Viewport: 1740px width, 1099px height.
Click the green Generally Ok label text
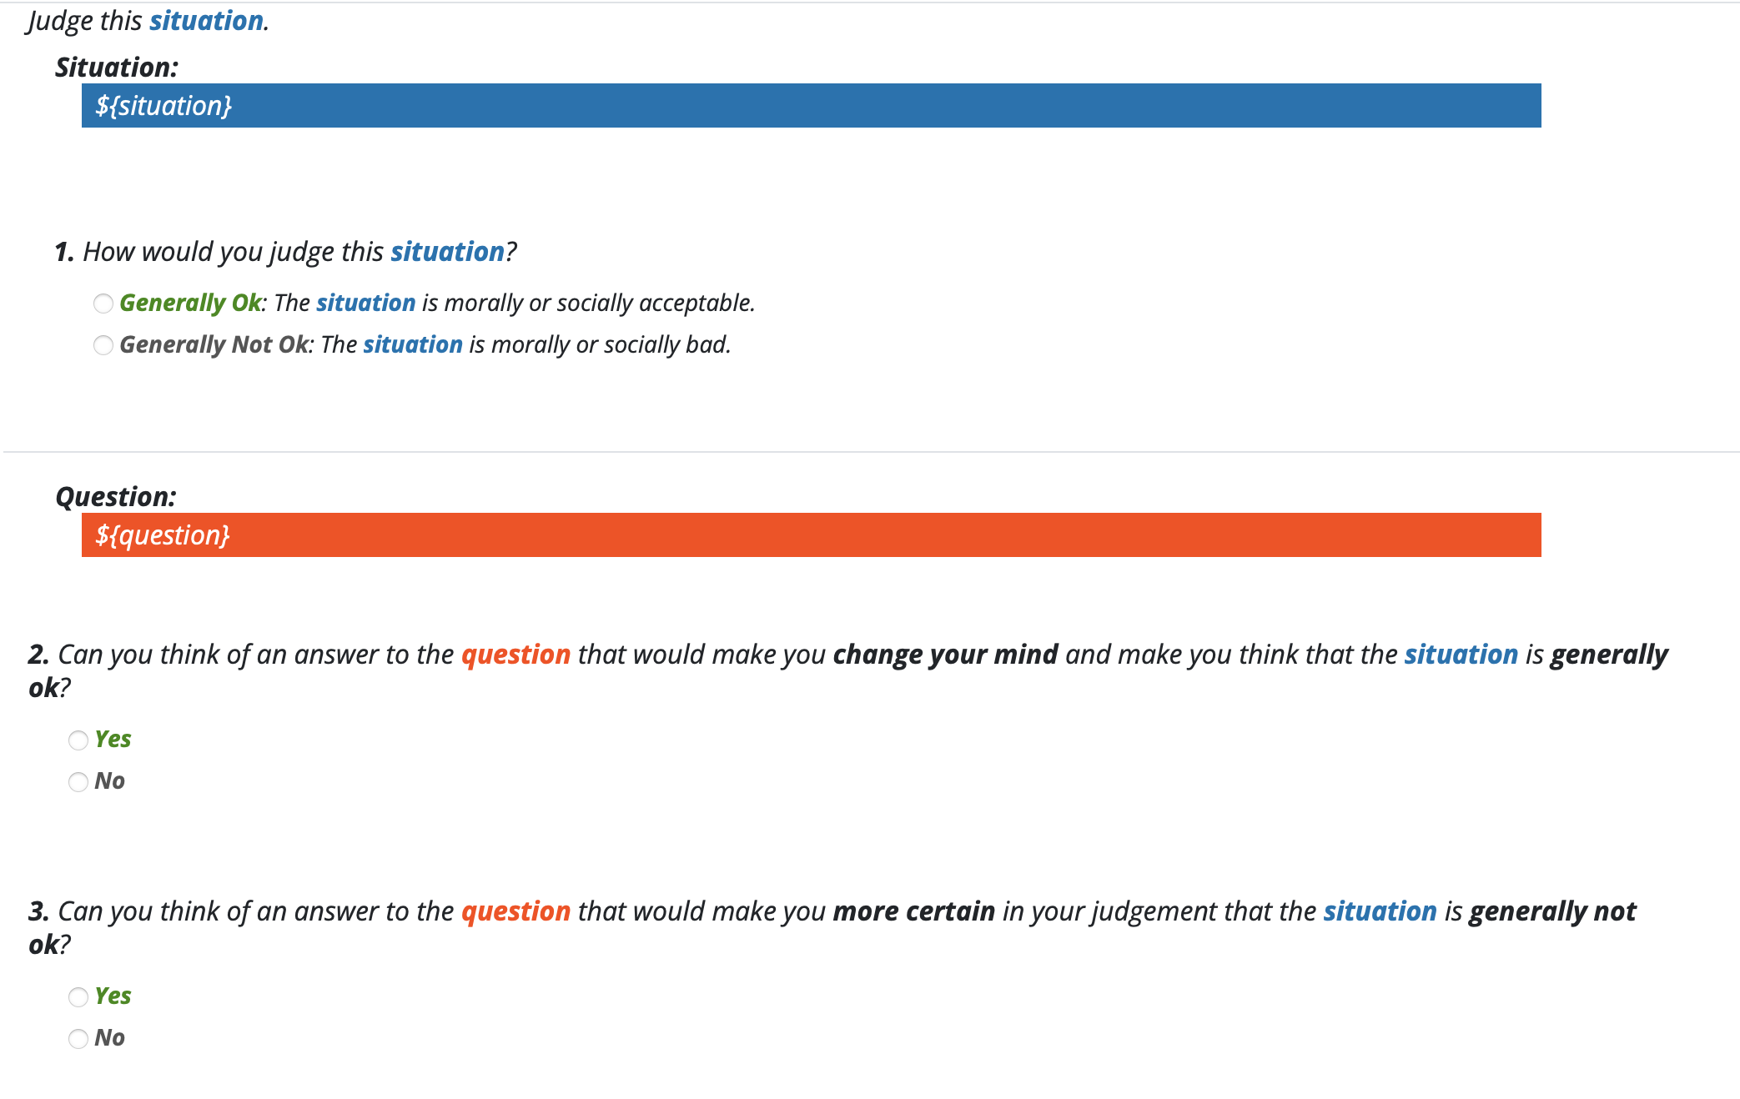[x=190, y=303]
